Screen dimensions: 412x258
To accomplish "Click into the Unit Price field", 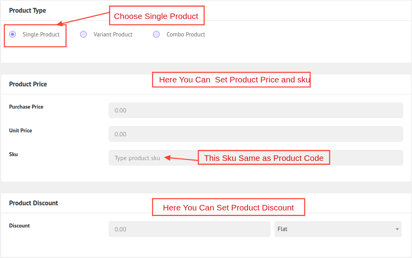I will click(x=256, y=134).
